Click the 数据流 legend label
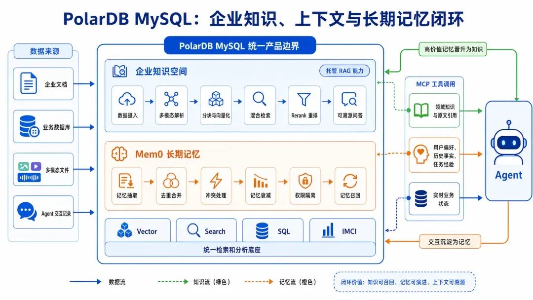 pyautogui.click(x=117, y=282)
